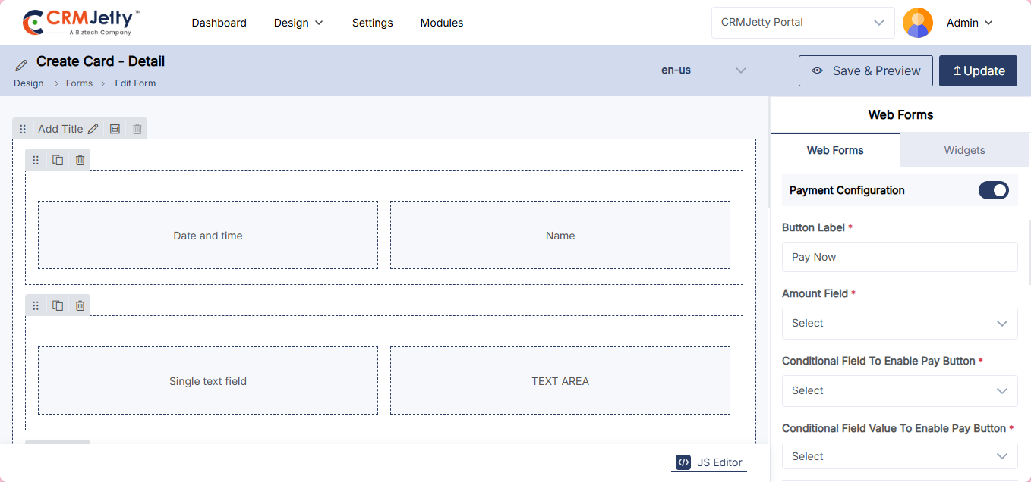
Task: Expand the Conditional Field To Enable Pay Button select
Action: pos(899,391)
